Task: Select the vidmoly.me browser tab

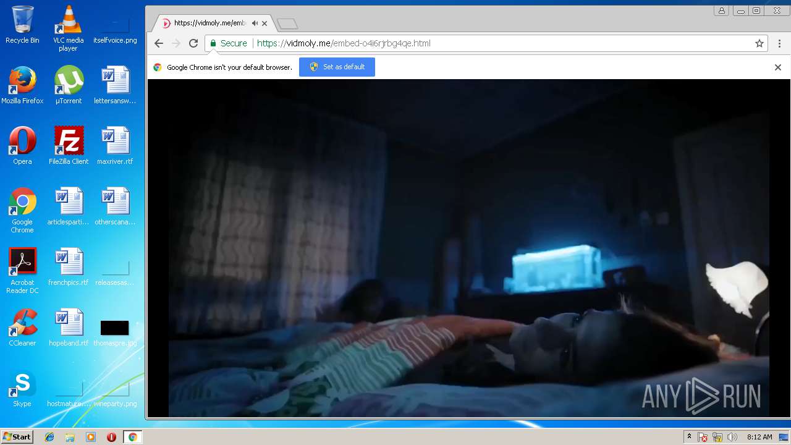Action: 213,23
